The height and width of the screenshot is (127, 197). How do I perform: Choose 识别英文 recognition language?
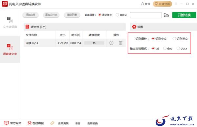pyautogui.click(x=180, y=39)
